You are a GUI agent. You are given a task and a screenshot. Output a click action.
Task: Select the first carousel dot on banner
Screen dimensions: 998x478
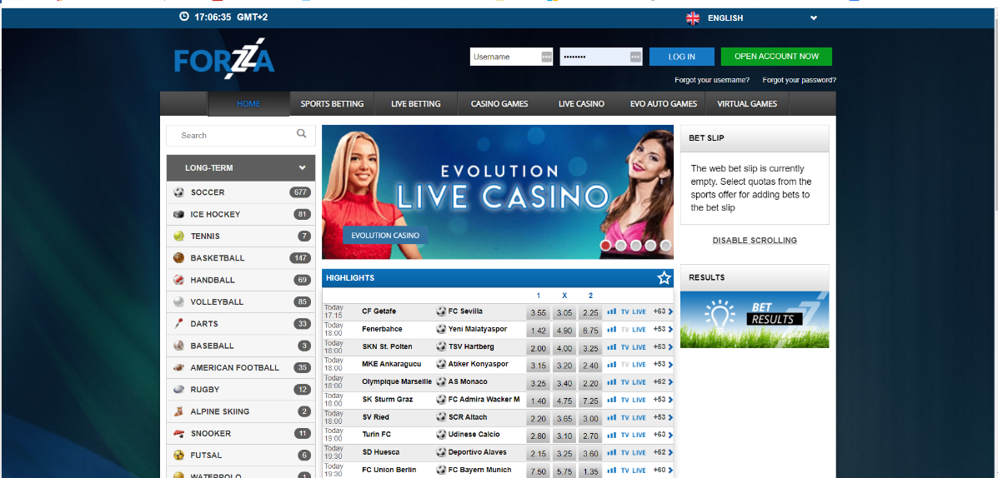coord(606,246)
